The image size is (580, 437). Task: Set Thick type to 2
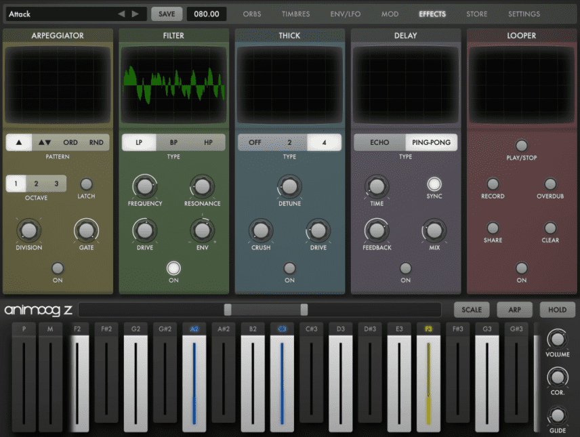289,142
